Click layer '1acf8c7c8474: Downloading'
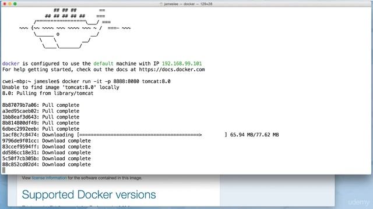This screenshot has width=373, height=209. tap(38, 135)
